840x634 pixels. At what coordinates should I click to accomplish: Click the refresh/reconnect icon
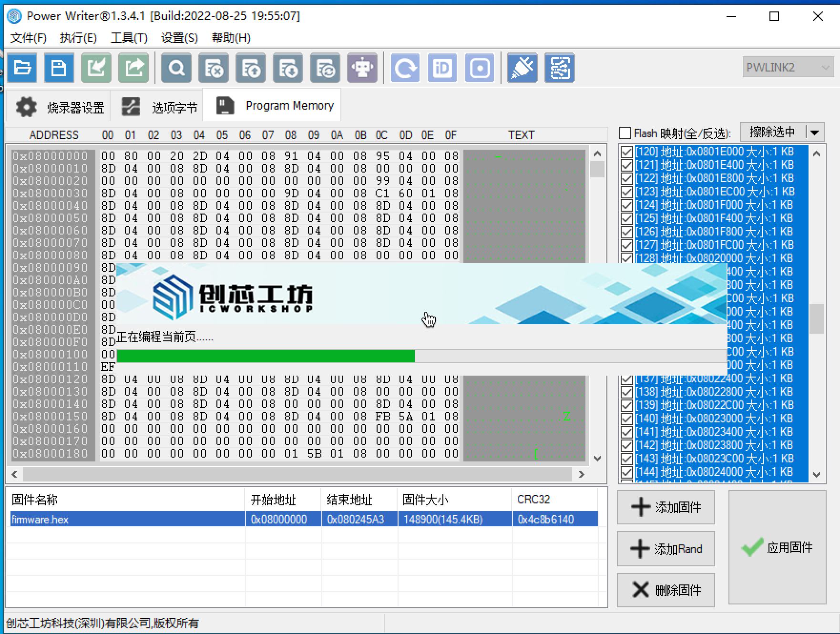coord(404,68)
